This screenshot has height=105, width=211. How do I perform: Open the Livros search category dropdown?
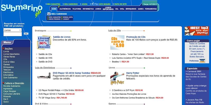(x=12, y=30)
